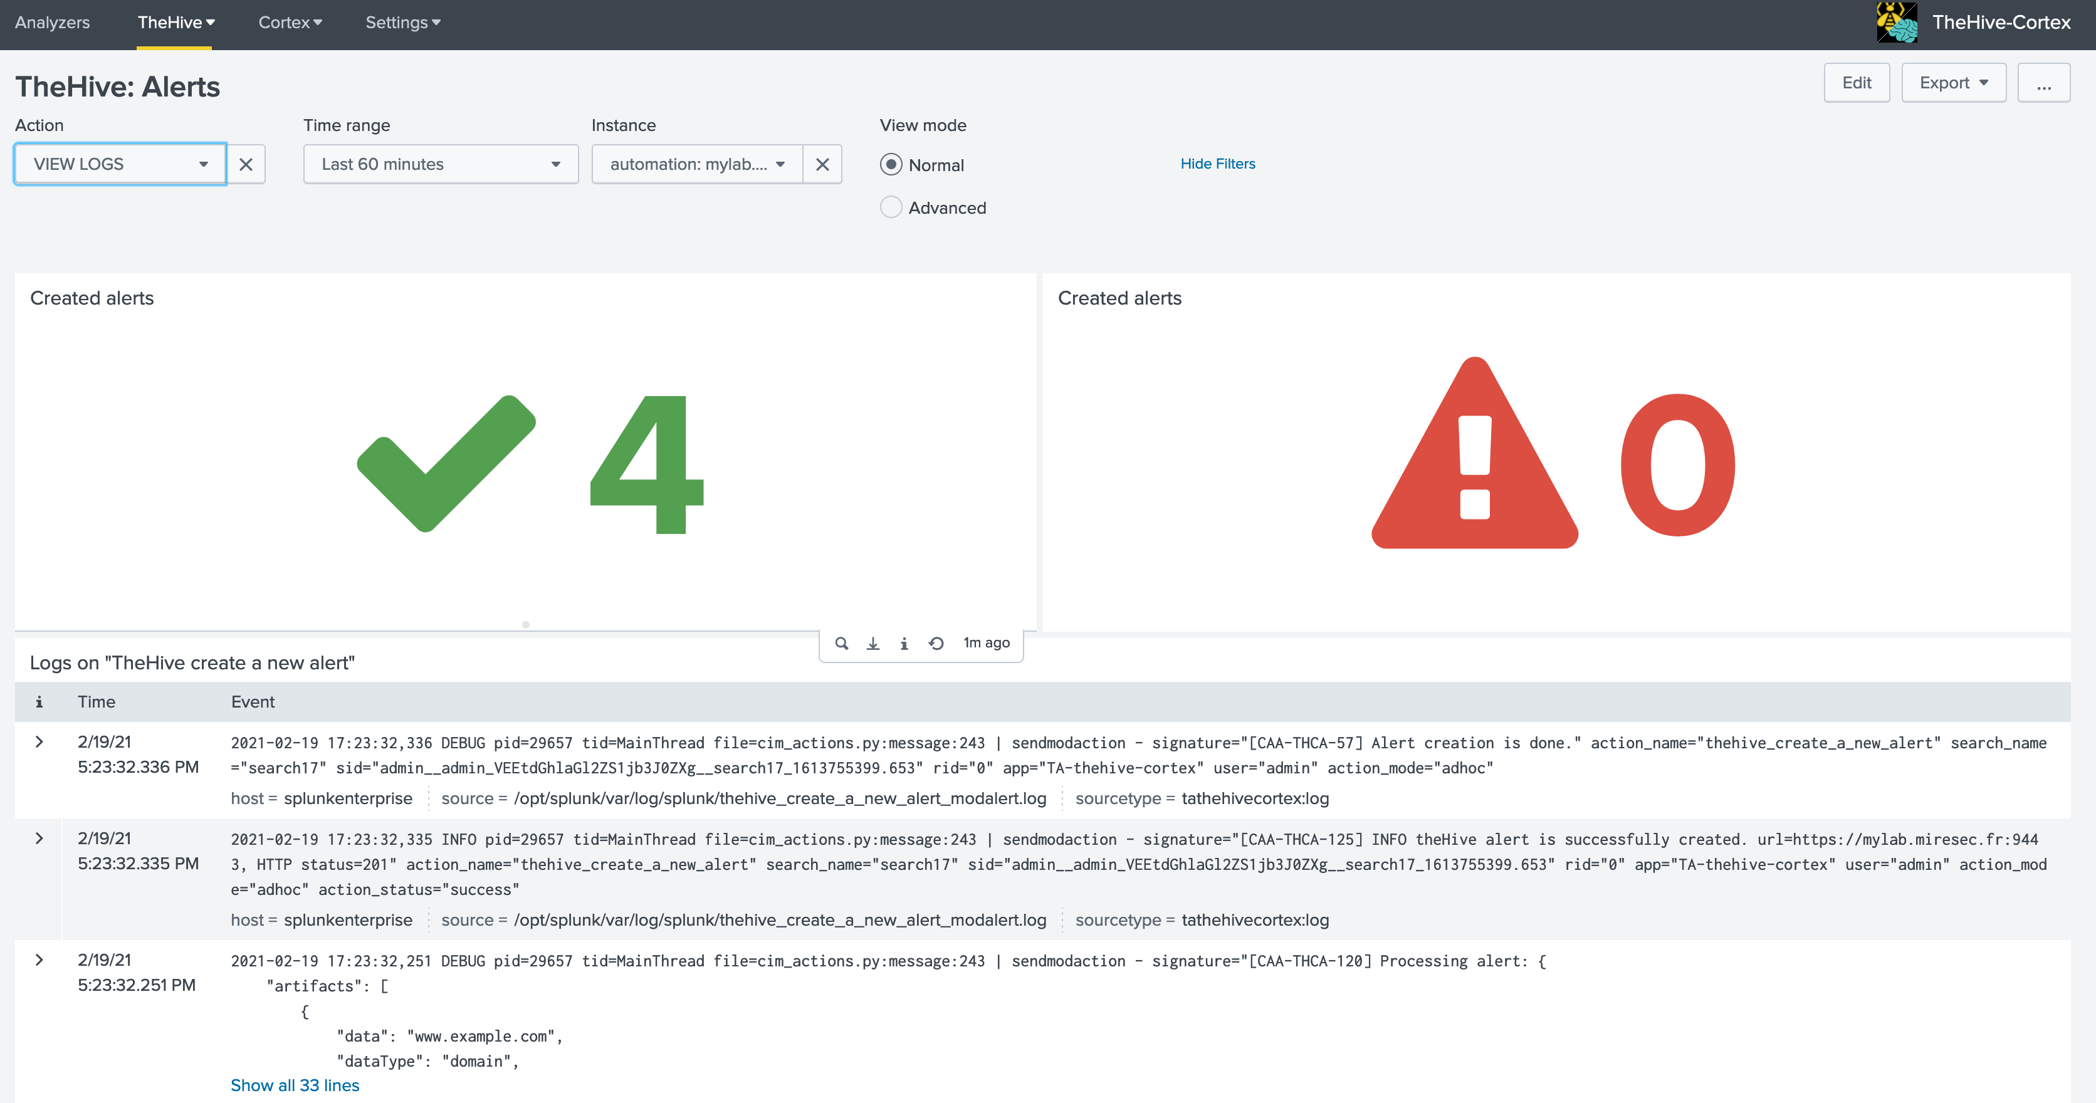
Task: Click the Hide Filters link
Action: [x=1217, y=164]
